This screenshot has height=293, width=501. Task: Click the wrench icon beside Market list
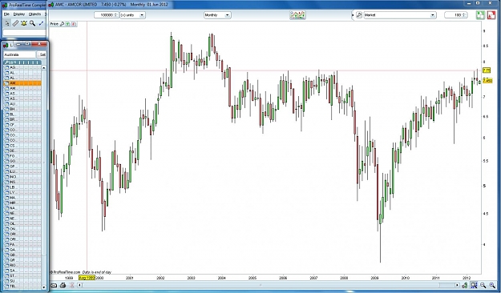click(x=359, y=15)
